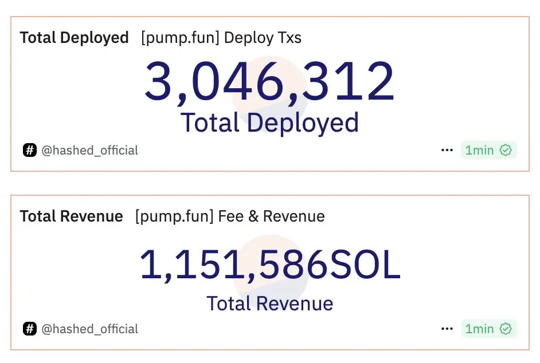Open the three-dot menu in Total Deployed card
Viewport: 540px width, 363px height.
coord(447,150)
